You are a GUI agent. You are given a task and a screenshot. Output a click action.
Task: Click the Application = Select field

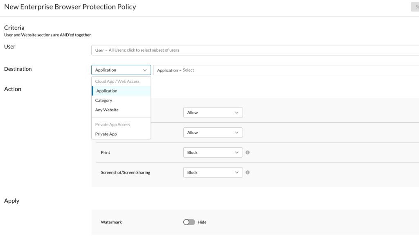(x=286, y=70)
